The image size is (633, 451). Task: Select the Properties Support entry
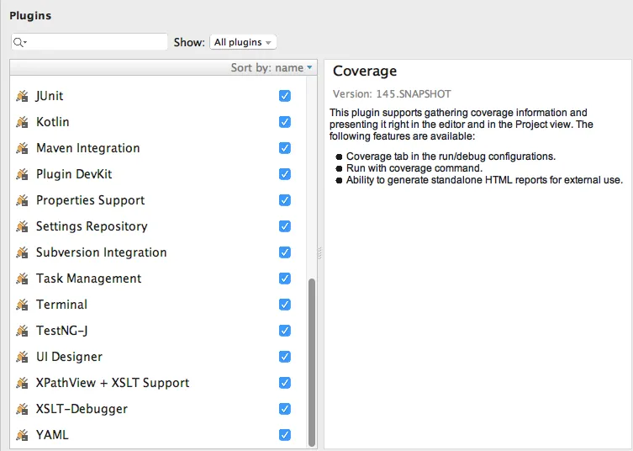click(158, 200)
